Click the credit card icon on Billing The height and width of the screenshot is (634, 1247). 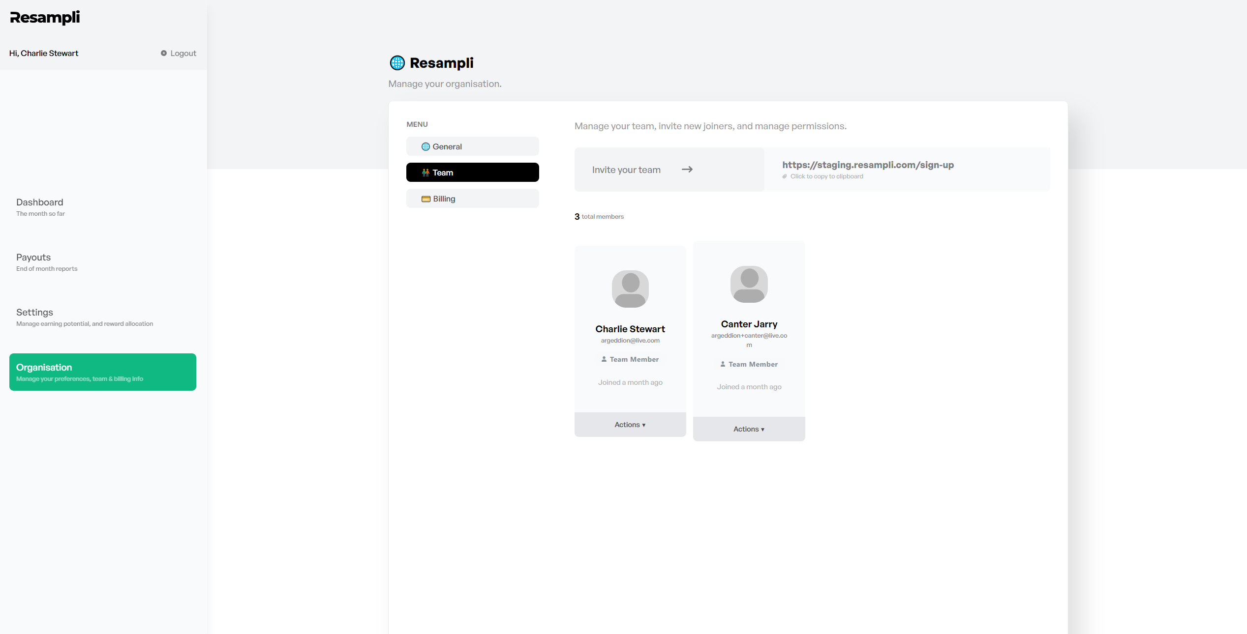426,199
